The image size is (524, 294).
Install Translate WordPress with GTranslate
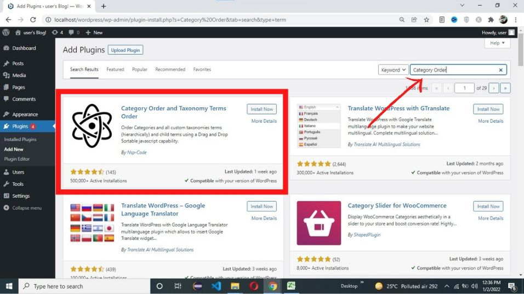tap(488, 109)
